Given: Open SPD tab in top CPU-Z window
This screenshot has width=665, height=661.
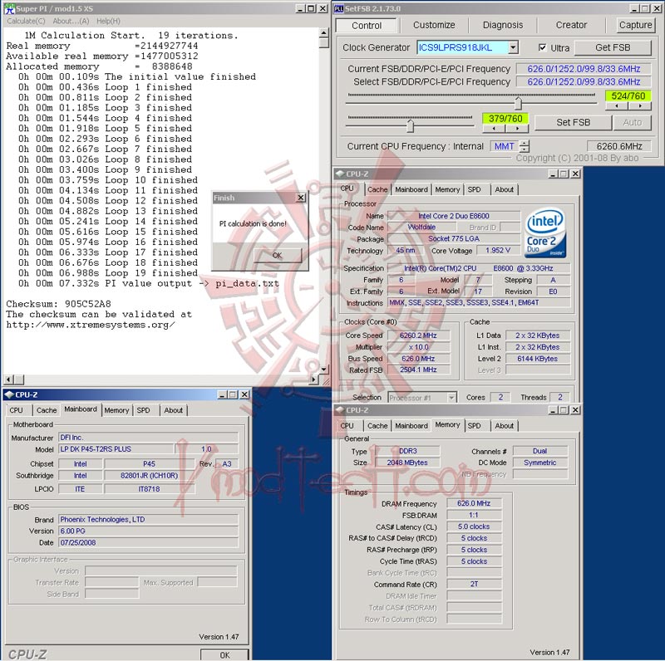Looking at the screenshot, I should (x=474, y=189).
